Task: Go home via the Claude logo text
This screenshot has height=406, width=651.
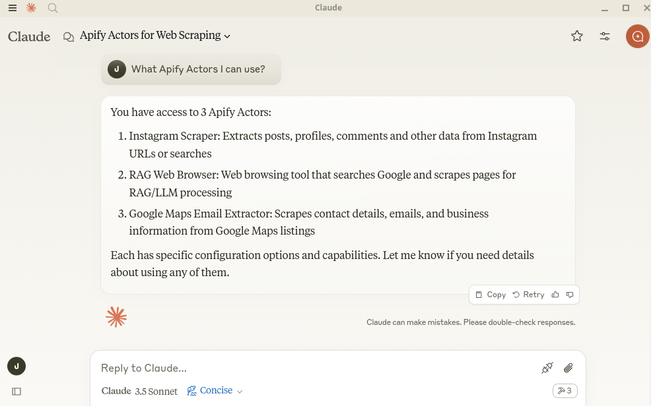Action: click(29, 36)
